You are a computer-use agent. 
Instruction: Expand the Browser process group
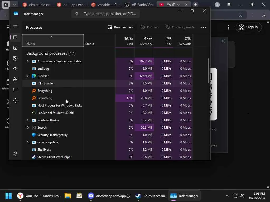tap(28, 76)
